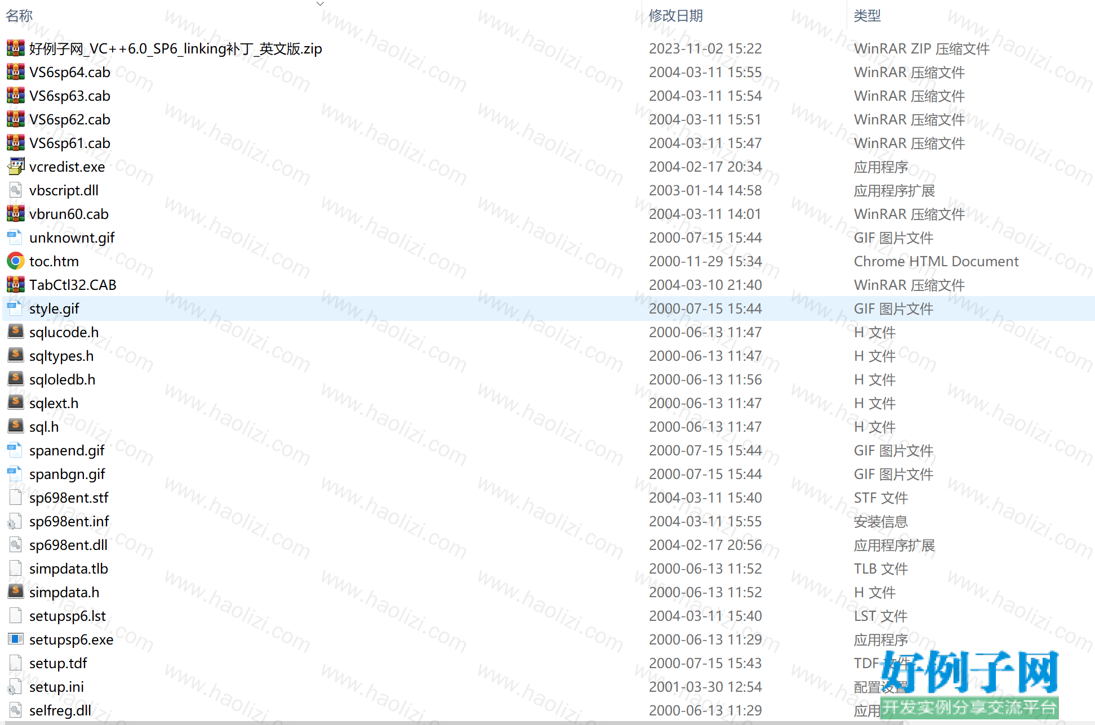Select the icon beside sqltypes.h
Viewport: 1095px width, 725px height.
(x=15, y=356)
